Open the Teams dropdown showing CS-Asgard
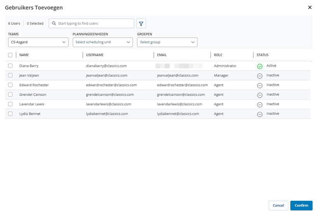317x219 pixels. coord(38,42)
